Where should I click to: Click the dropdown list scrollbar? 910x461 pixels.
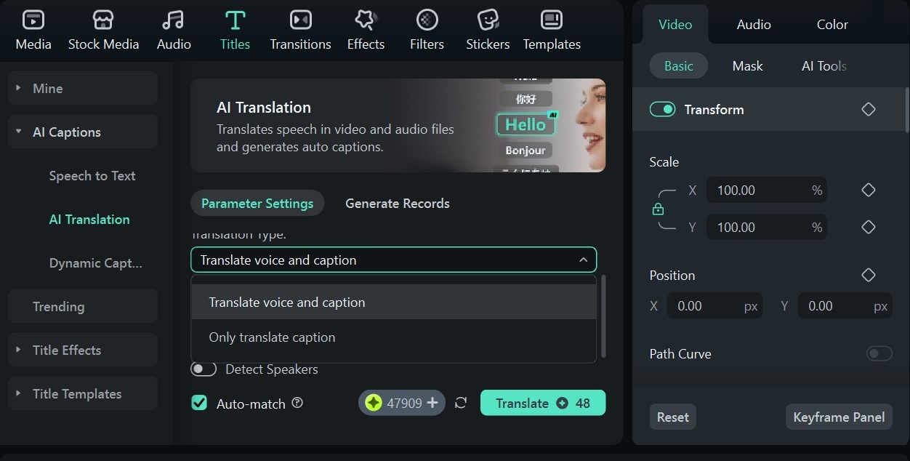tap(603, 316)
